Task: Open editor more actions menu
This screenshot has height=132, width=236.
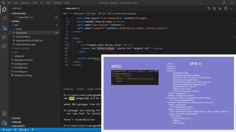Action: pyautogui.click(x=231, y=8)
